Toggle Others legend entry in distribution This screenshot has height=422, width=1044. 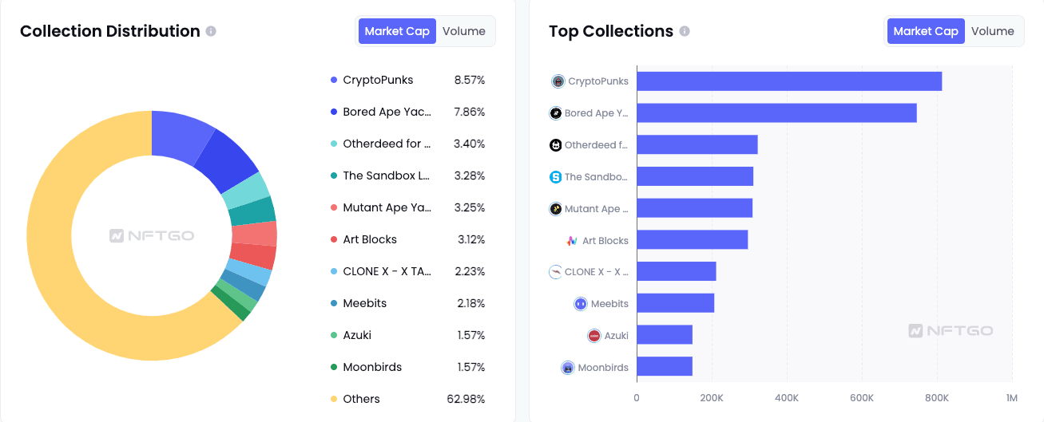coord(361,399)
